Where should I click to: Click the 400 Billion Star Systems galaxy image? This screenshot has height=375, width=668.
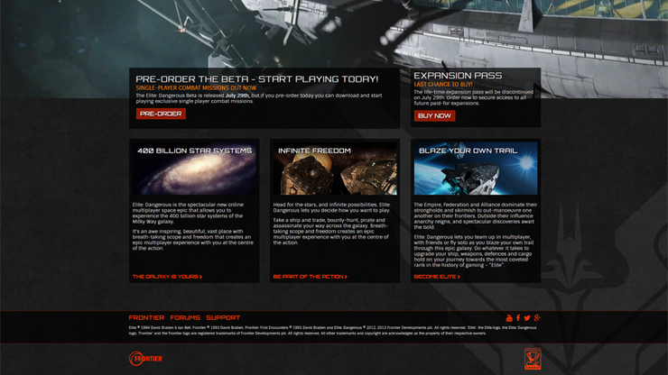click(194, 169)
